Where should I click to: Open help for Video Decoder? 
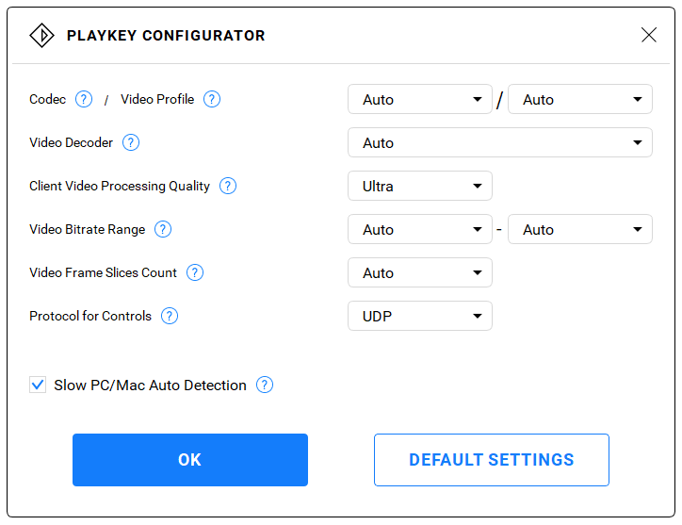[131, 142]
